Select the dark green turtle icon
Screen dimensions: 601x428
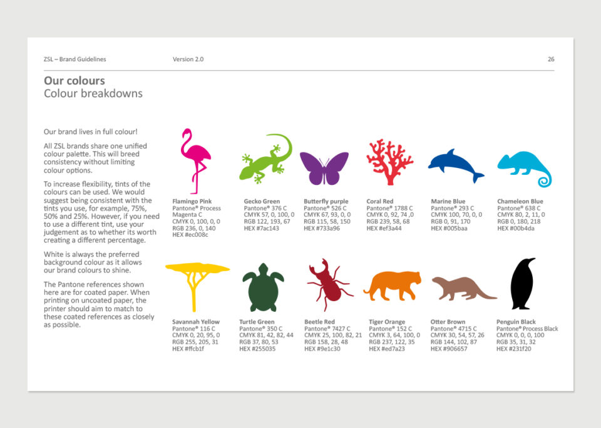click(x=263, y=287)
